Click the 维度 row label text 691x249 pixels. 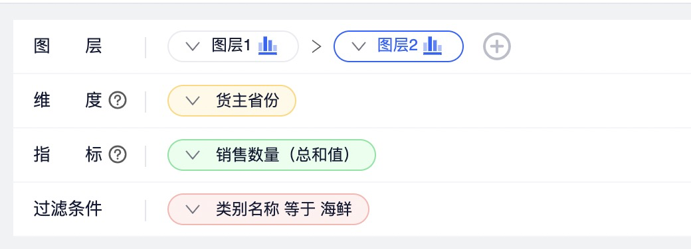(68, 101)
